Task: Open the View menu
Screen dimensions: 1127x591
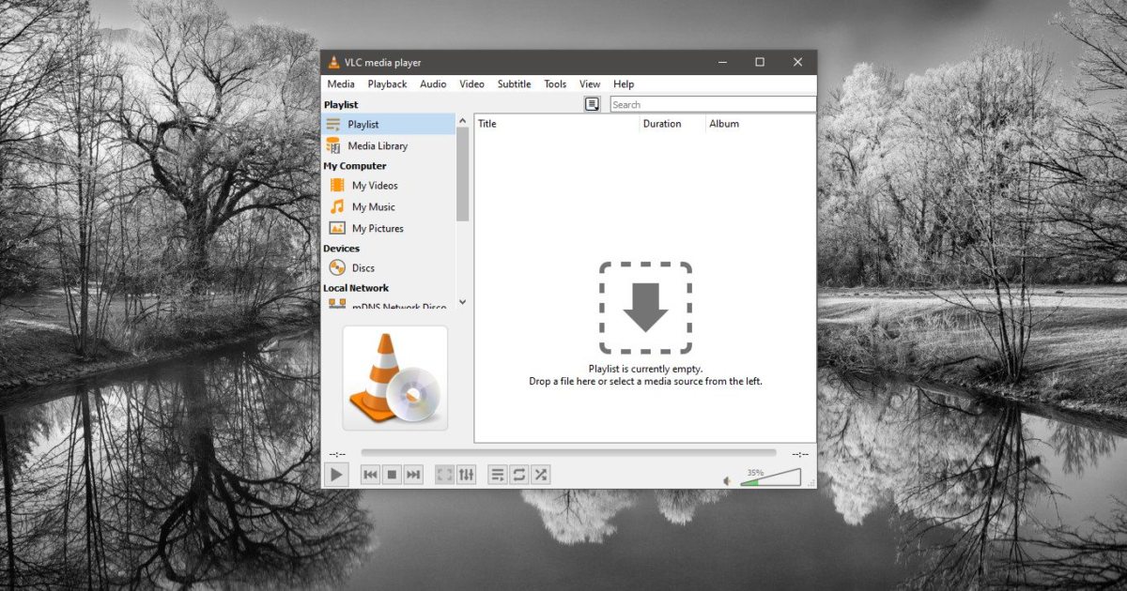Action: click(589, 83)
